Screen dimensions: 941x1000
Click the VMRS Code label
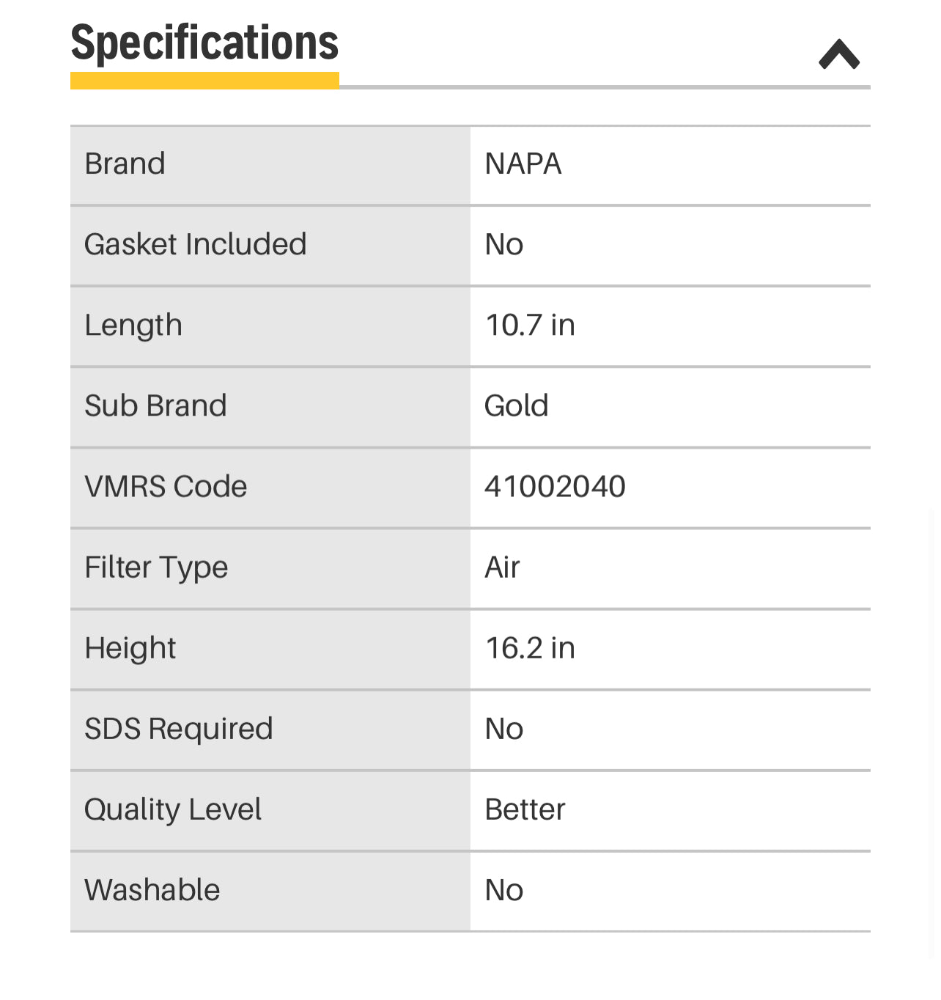[x=166, y=486]
